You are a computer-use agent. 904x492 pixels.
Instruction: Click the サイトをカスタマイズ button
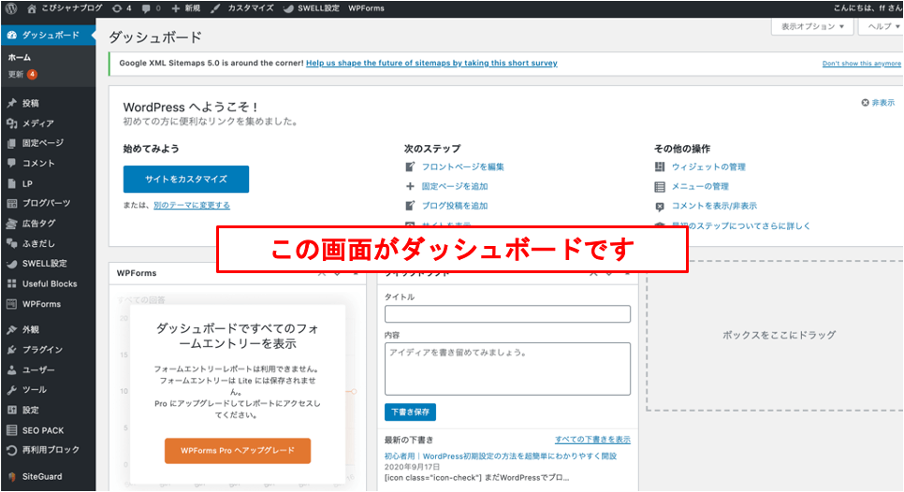point(186,180)
